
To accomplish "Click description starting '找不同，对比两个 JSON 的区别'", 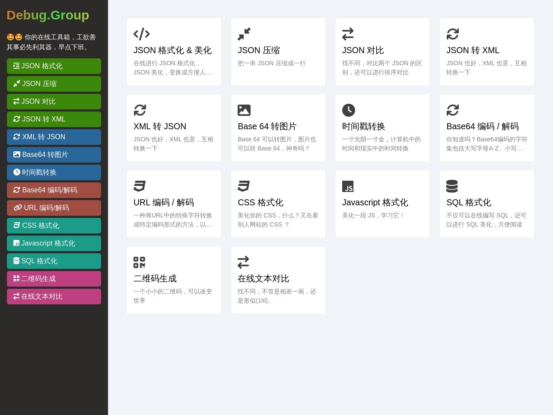I will [x=382, y=67].
